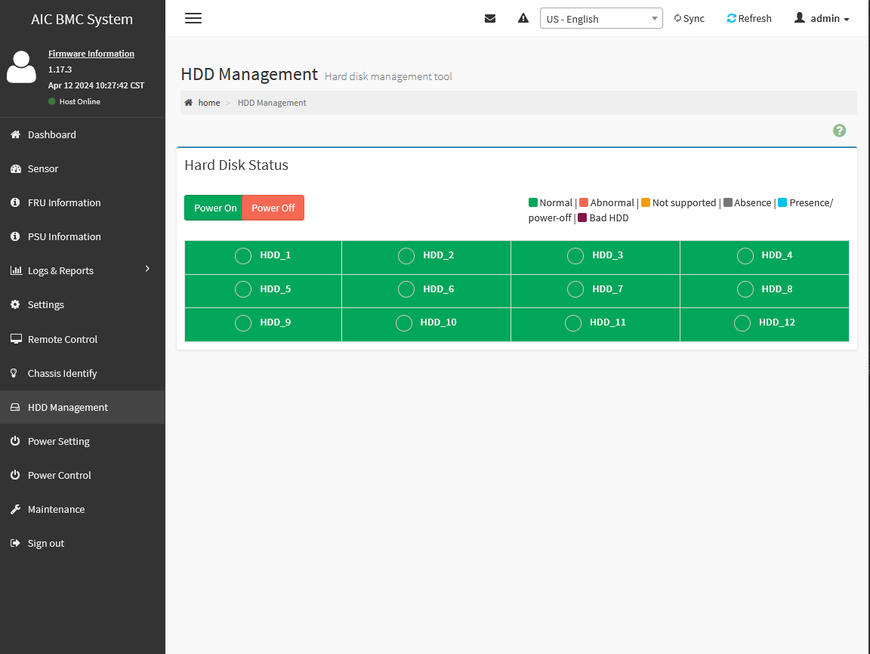Open Power Control menu item

(x=82, y=475)
